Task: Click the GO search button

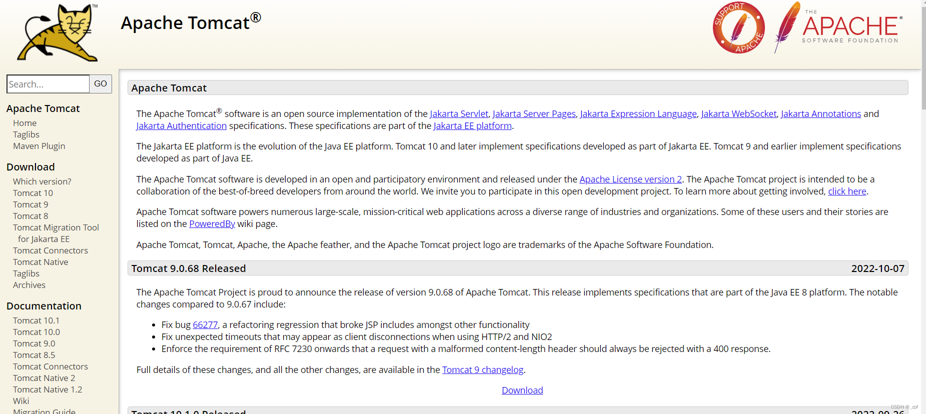Action: pos(101,84)
